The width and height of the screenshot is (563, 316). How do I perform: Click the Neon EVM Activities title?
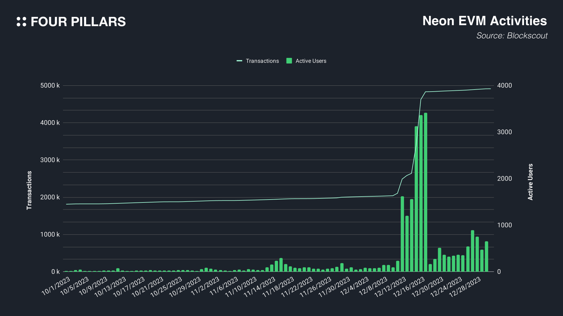(484, 21)
